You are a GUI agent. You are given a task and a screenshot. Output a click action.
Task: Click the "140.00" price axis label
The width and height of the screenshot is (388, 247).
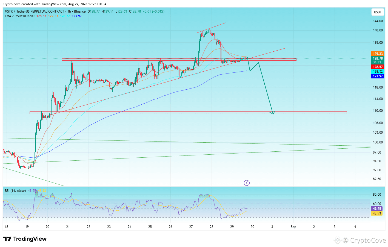[x=378, y=30]
